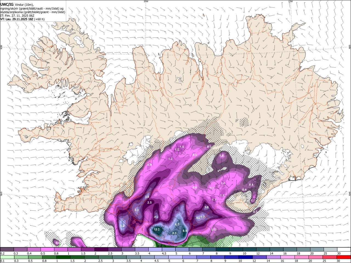Click the 'VT: Lau. 29.11.2025 18Z' valid time
This screenshot has width=351, height=263.
click(x=17, y=19)
